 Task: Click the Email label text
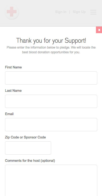[x=9, y=114]
